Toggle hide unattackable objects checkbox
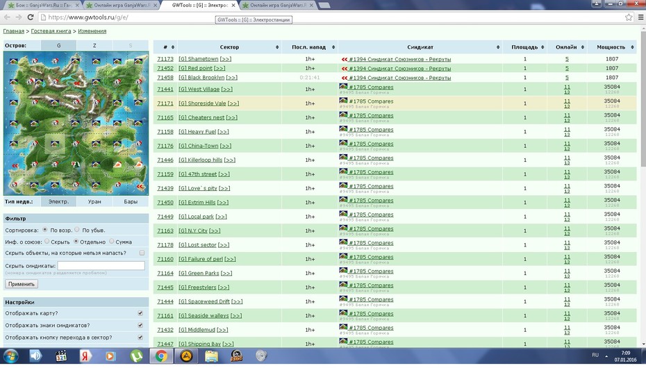Viewport: 646px width, 368px height. (x=142, y=253)
